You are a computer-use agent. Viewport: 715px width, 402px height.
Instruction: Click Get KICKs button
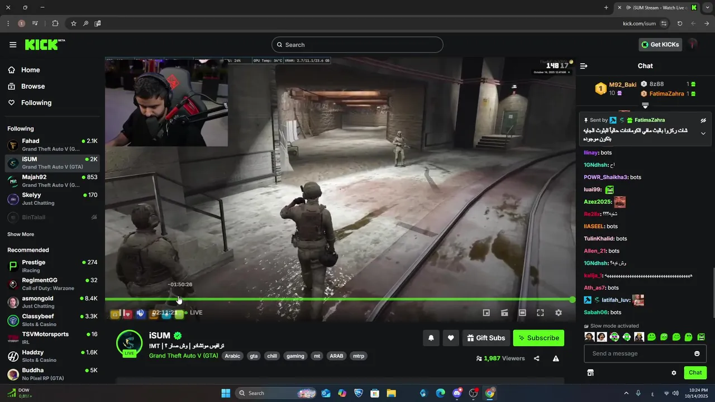660,45
